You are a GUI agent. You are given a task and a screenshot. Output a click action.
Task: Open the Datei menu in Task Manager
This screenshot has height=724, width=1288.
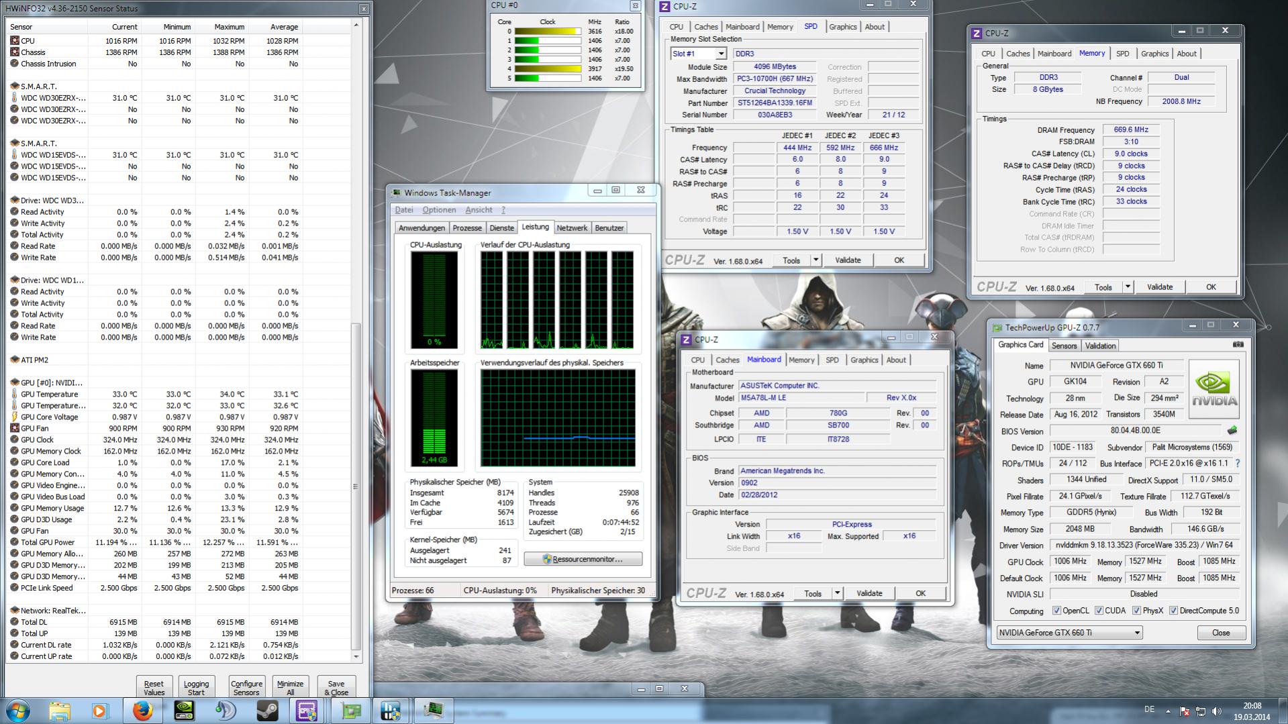[404, 210]
